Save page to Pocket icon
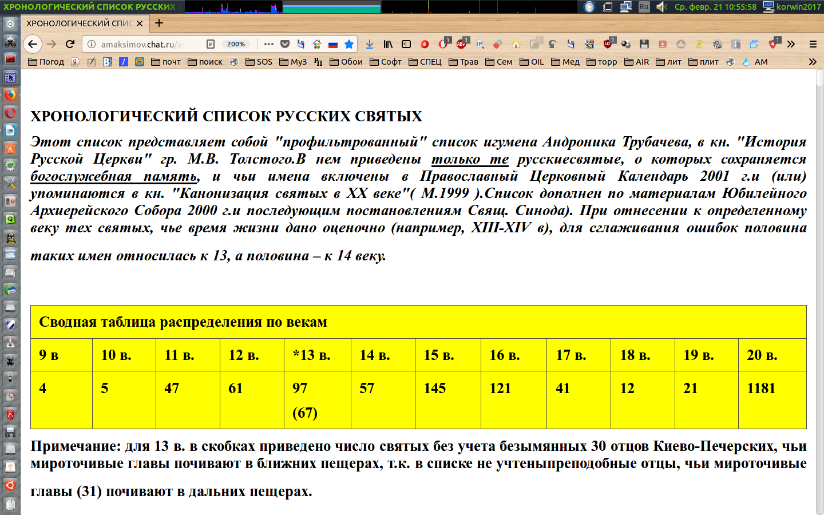This screenshot has width=824, height=515. click(x=285, y=44)
